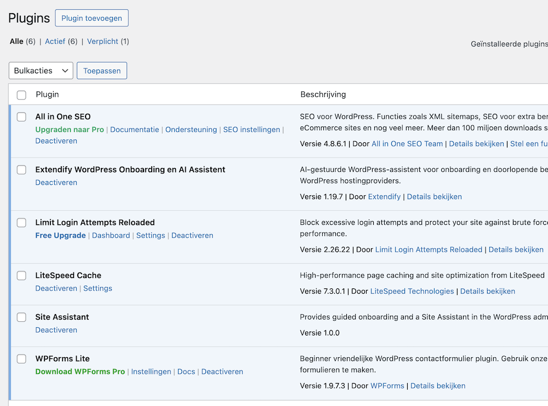Tick the LiteSpeed Cache checkbox
Image resolution: width=548 pixels, height=406 pixels.
[21, 276]
